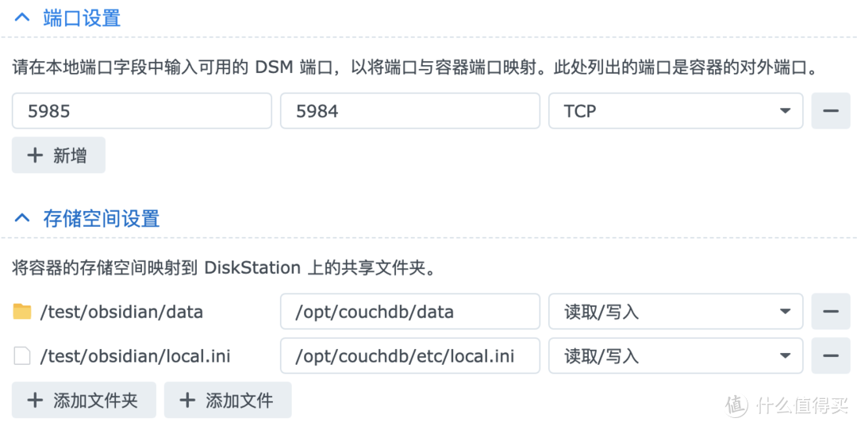This screenshot has height=426, width=857.
Task: Click the 添加文件夹 button
Action: pyautogui.click(x=83, y=401)
